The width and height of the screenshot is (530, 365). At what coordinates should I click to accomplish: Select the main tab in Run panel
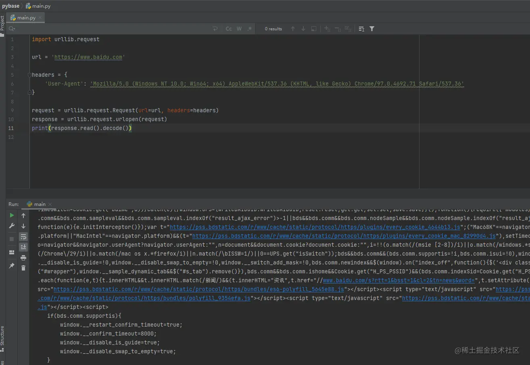40,204
